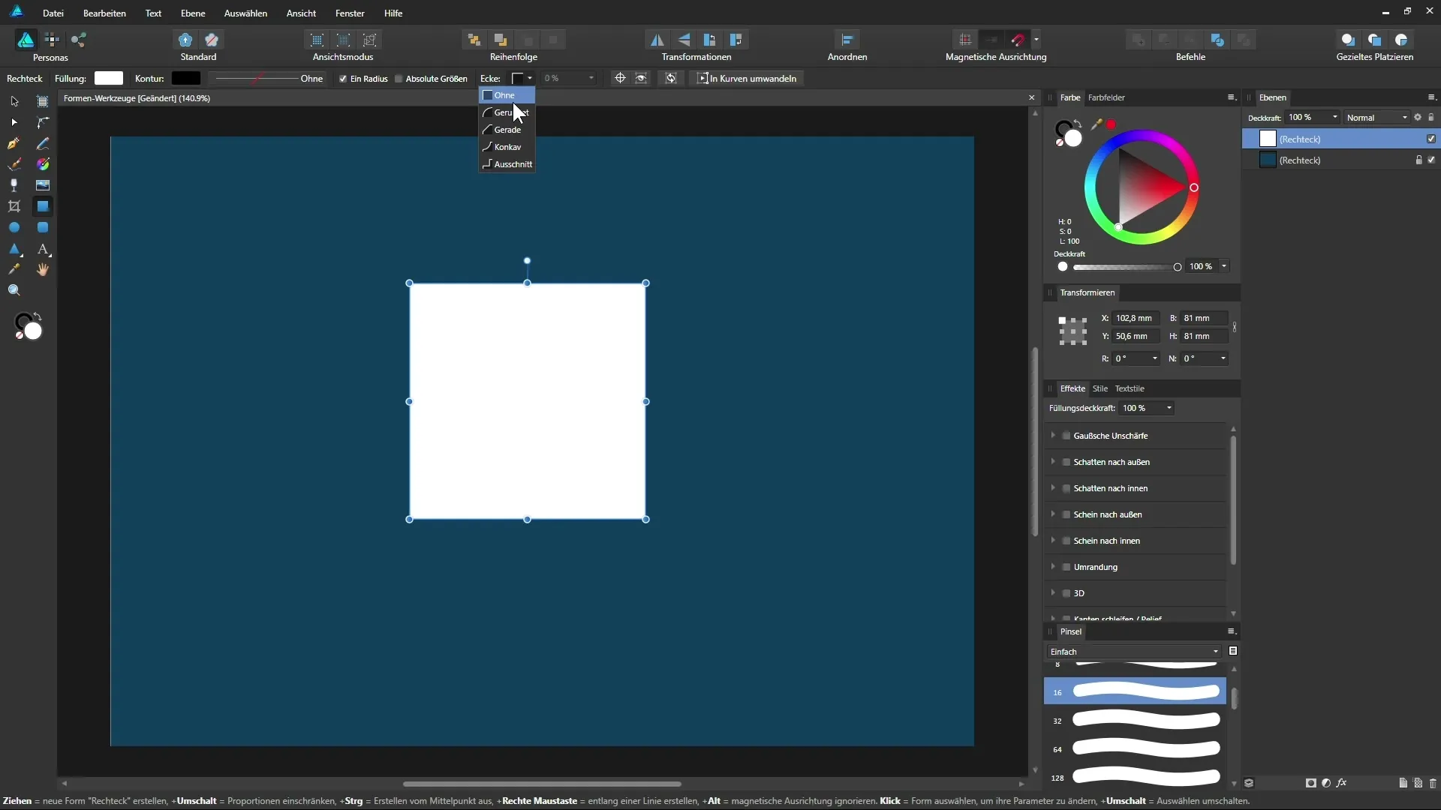This screenshot has width=1441, height=810.
Task: Select the Transparency glass tool
Action: pos(14,185)
